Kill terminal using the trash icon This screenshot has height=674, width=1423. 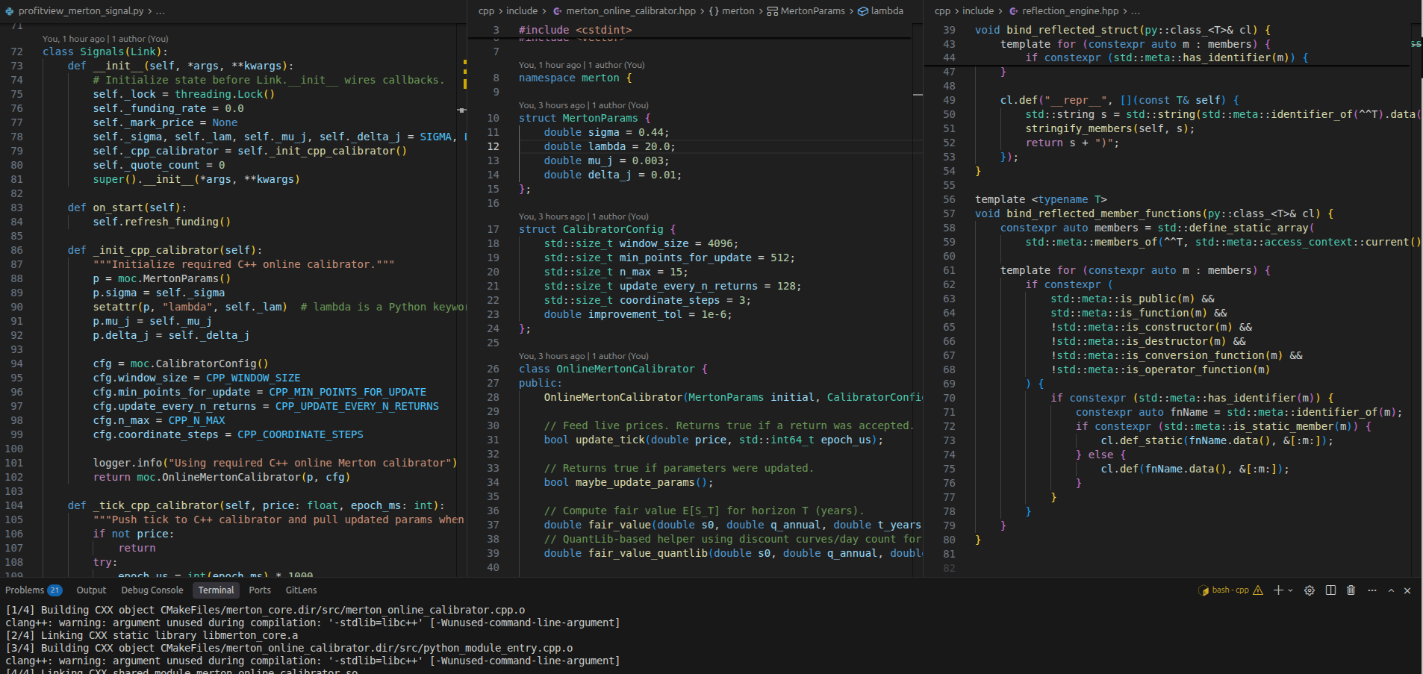coord(1351,590)
